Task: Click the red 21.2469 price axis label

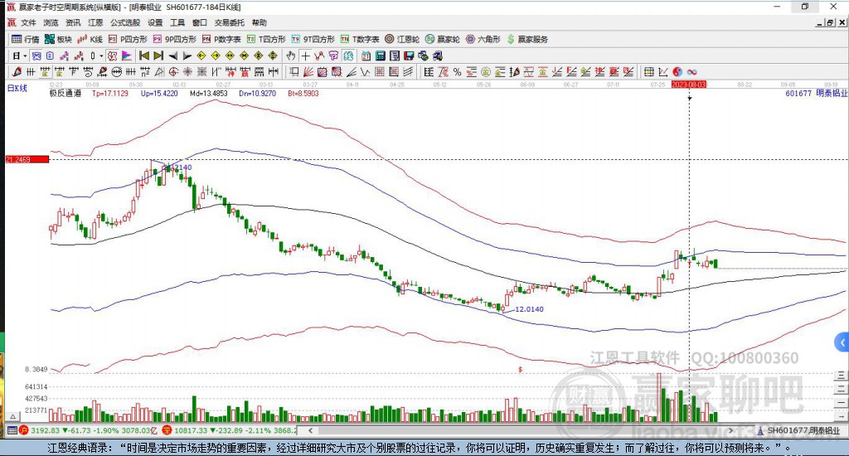Action: coord(27,159)
